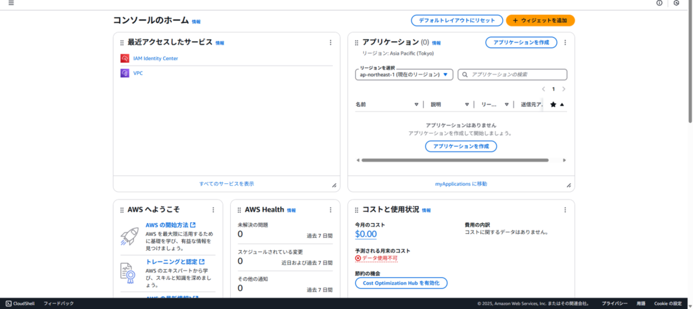Click デフォルトレイアウトにリセット button

pyautogui.click(x=457, y=20)
